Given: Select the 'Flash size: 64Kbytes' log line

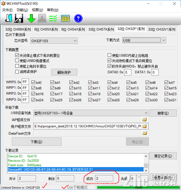Looking at the screenshot, I should point(24,165).
